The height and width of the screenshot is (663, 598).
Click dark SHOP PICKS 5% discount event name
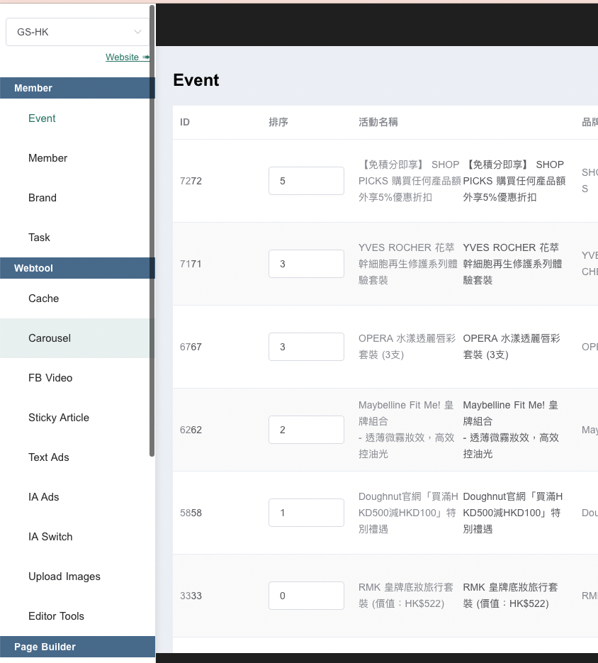point(514,181)
